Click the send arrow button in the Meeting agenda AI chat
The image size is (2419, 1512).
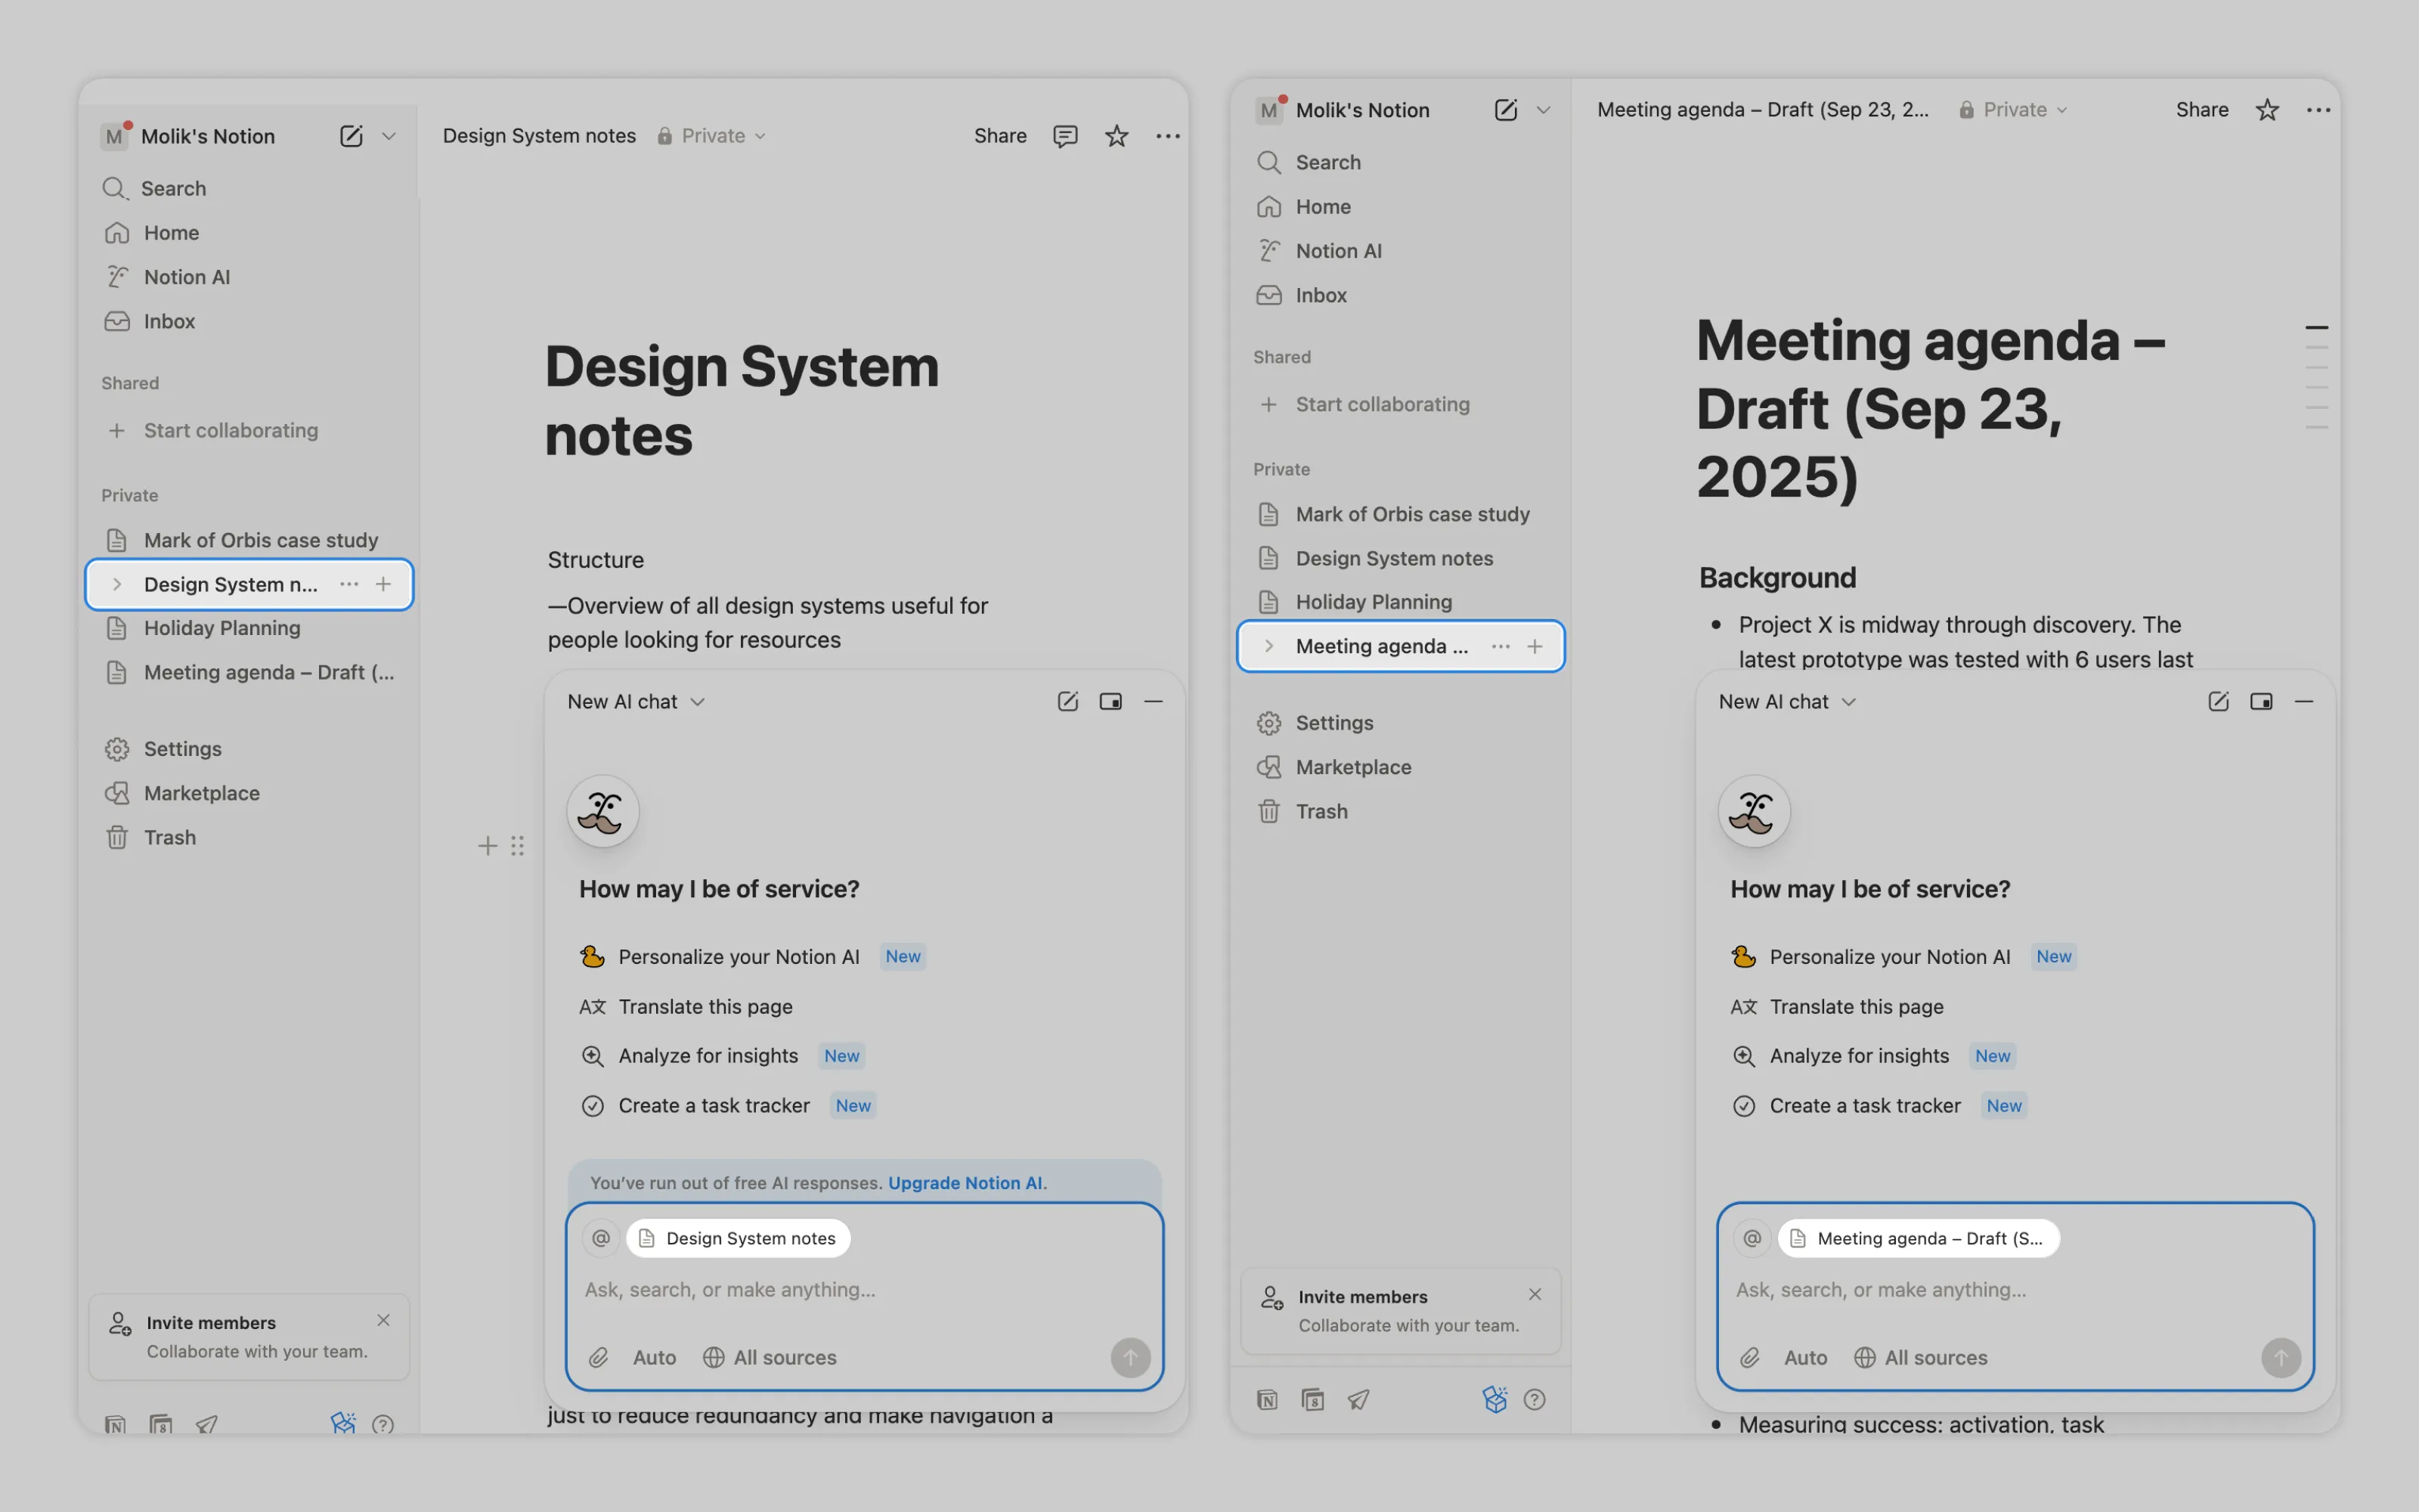2280,1357
